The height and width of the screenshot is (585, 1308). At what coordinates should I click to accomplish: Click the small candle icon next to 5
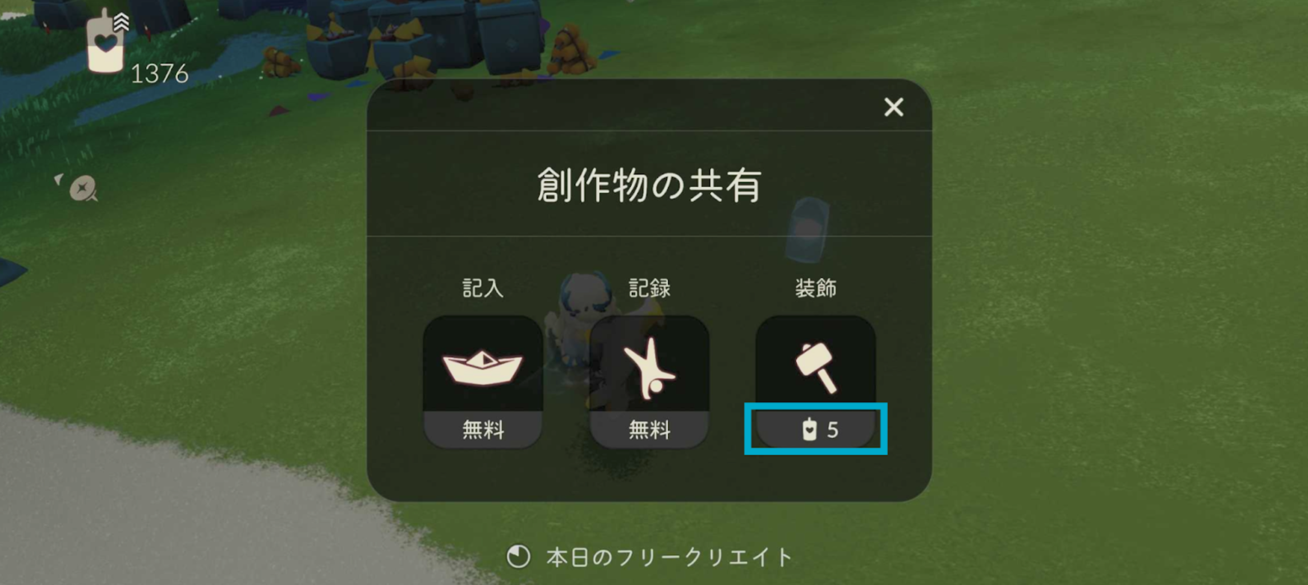[x=809, y=430]
